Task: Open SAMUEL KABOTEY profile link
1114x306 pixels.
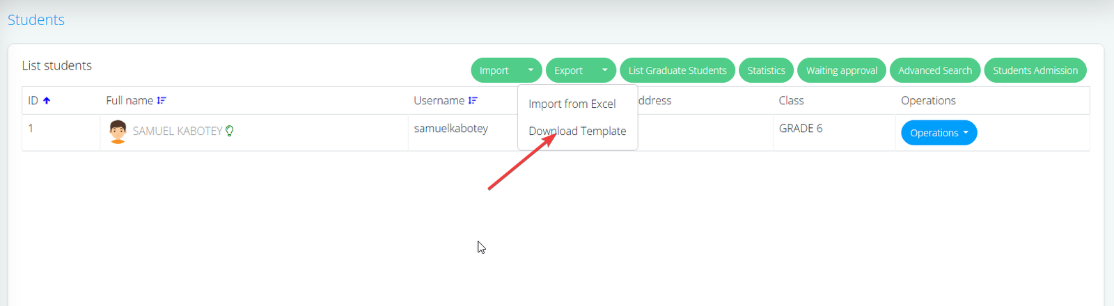Action: pyautogui.click(x=177, y=131)
